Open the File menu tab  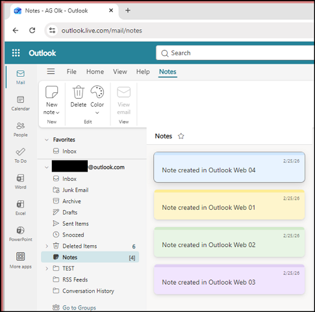coord(71,71)
